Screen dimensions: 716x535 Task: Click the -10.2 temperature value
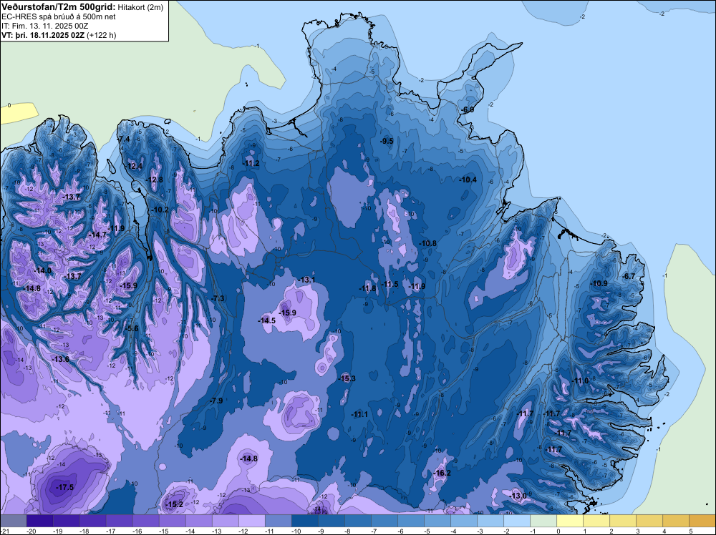click(x=160, y=210)
